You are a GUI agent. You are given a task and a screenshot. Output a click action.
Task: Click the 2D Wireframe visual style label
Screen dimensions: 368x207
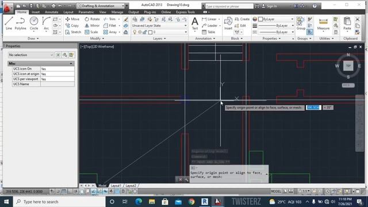[103, 47]
